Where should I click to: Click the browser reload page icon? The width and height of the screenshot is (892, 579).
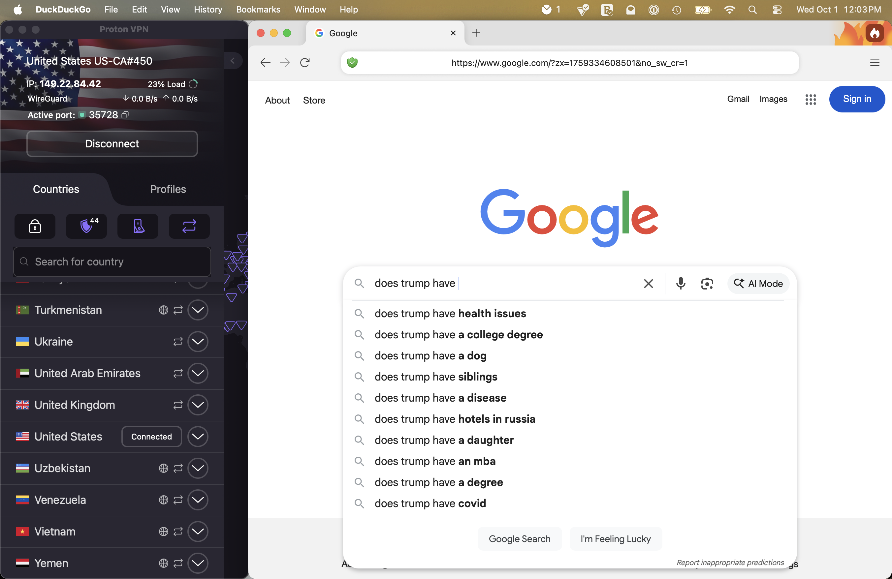click(x=305, y=63)
